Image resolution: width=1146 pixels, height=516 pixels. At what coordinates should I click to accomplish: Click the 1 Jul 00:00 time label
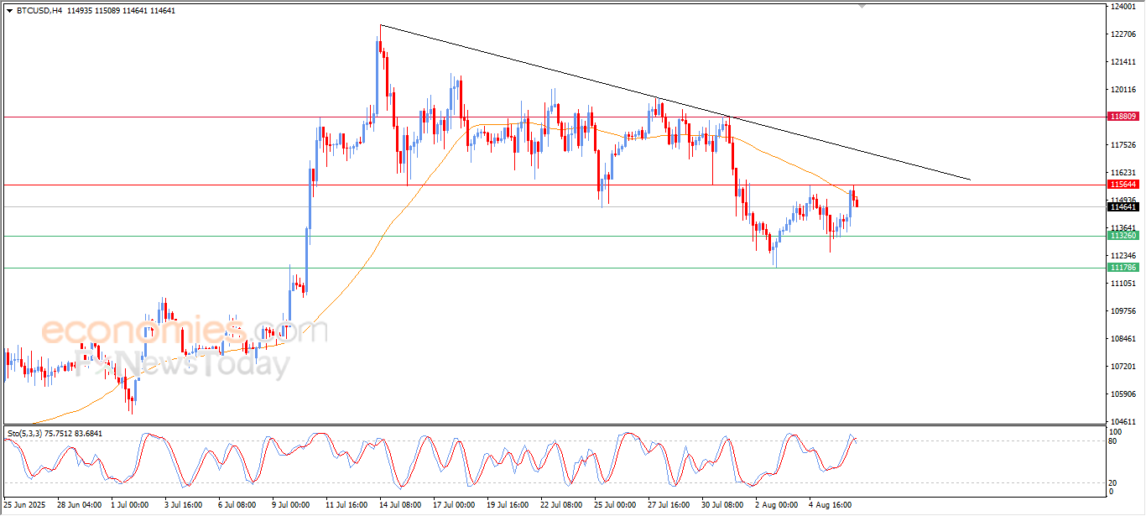(129, 505)
